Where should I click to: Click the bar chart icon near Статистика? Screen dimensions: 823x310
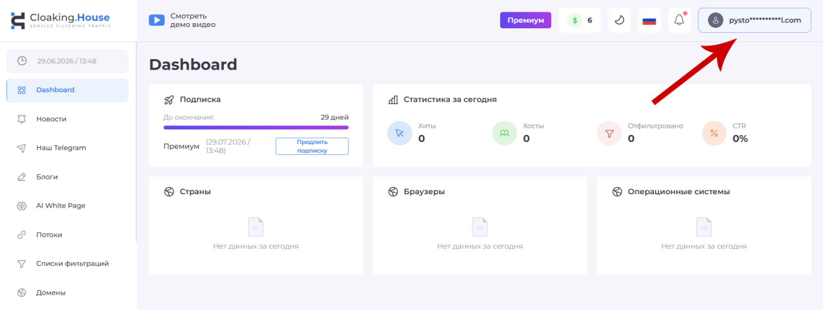tap(393, 100)
